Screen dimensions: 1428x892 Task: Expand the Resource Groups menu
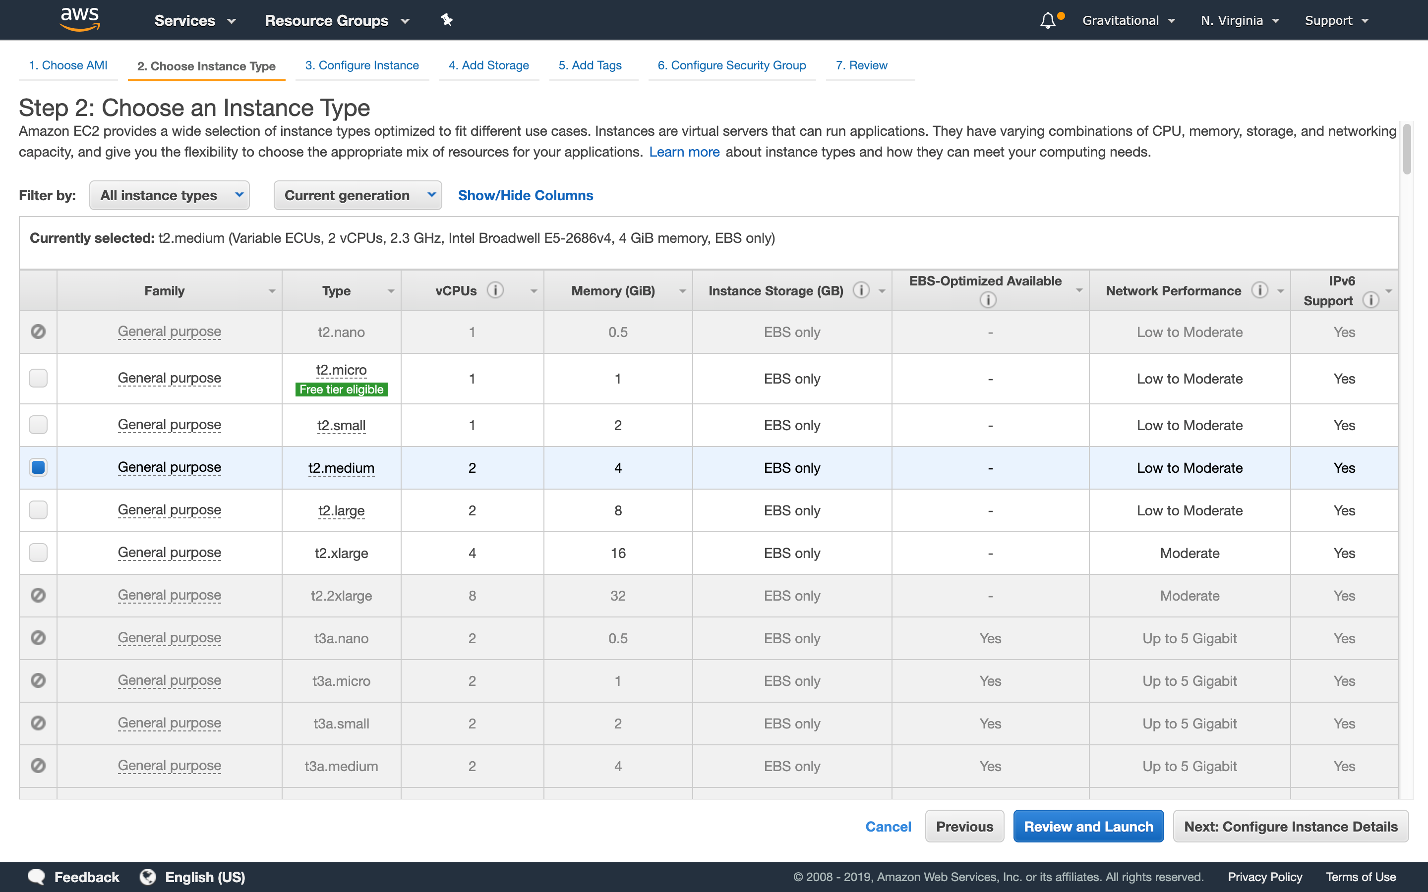[x=337, y=21]
